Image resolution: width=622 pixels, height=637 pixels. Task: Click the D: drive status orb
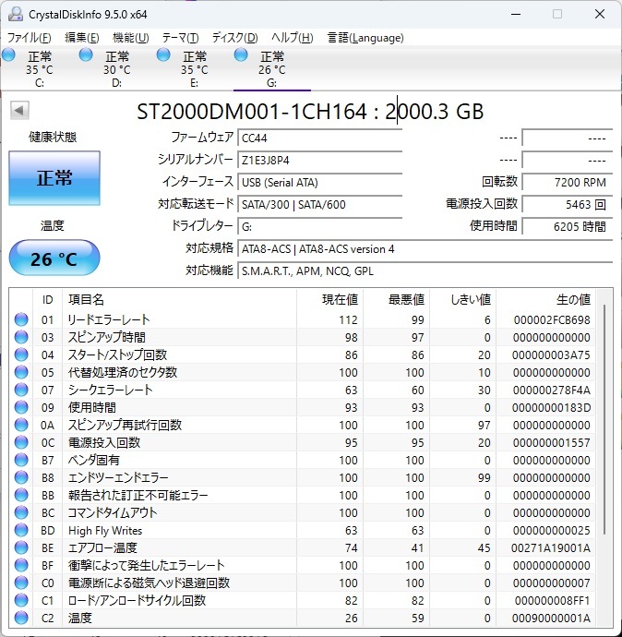[87, 55]
